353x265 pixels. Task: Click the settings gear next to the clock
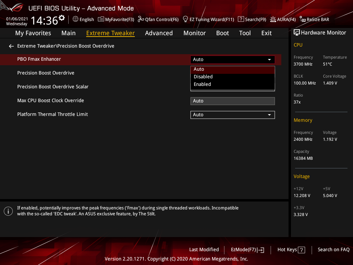point(61,18)
